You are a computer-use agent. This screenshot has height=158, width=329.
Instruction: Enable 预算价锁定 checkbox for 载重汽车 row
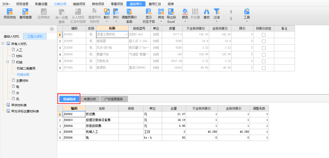263,54
